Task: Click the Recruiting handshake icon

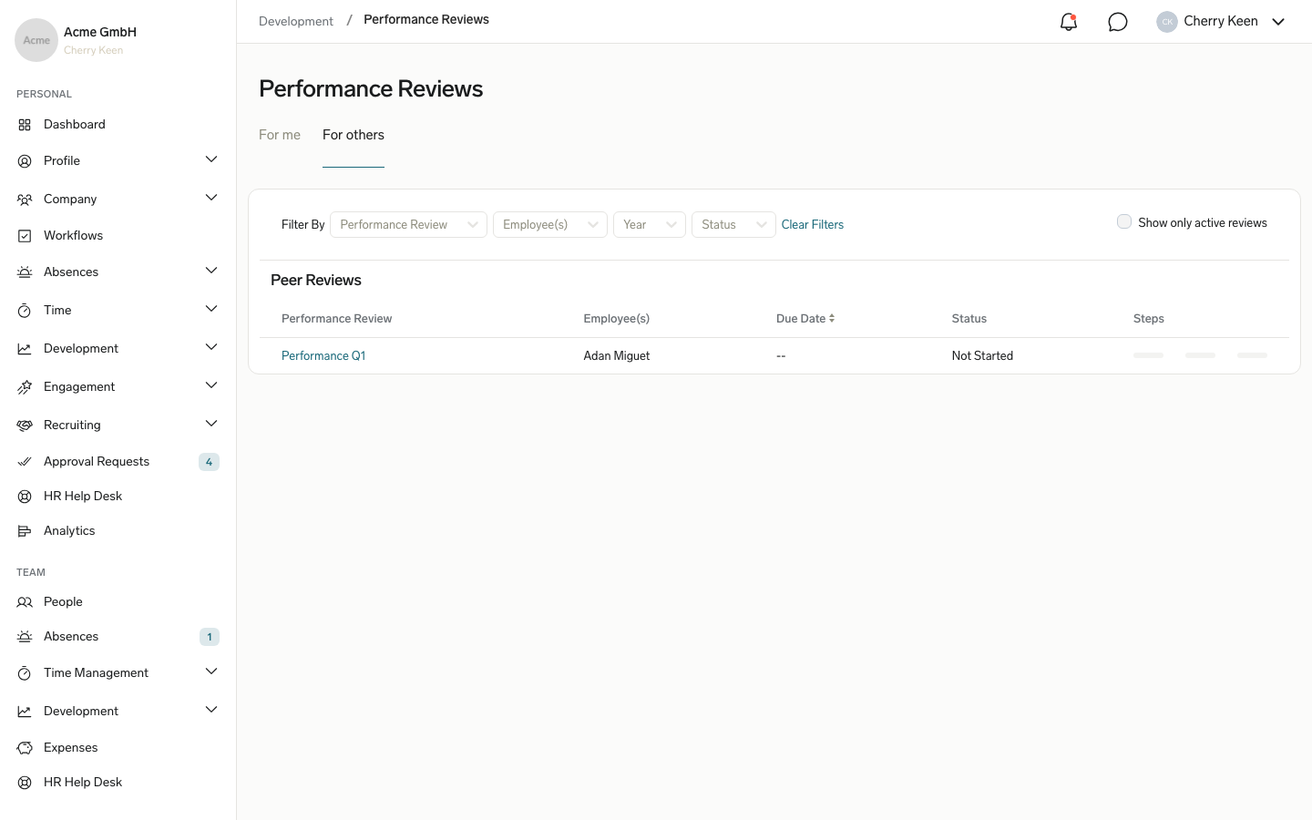Action: point(25,425)
